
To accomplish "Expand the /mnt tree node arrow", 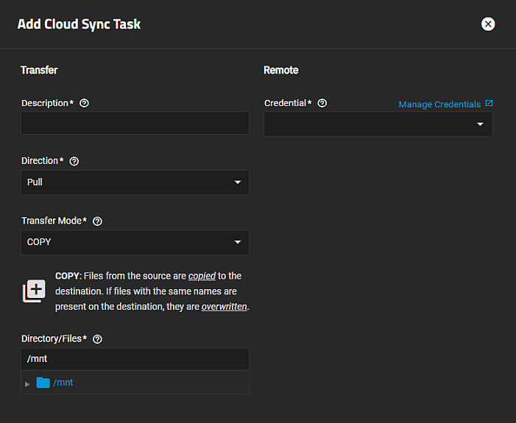I will 28,383.
